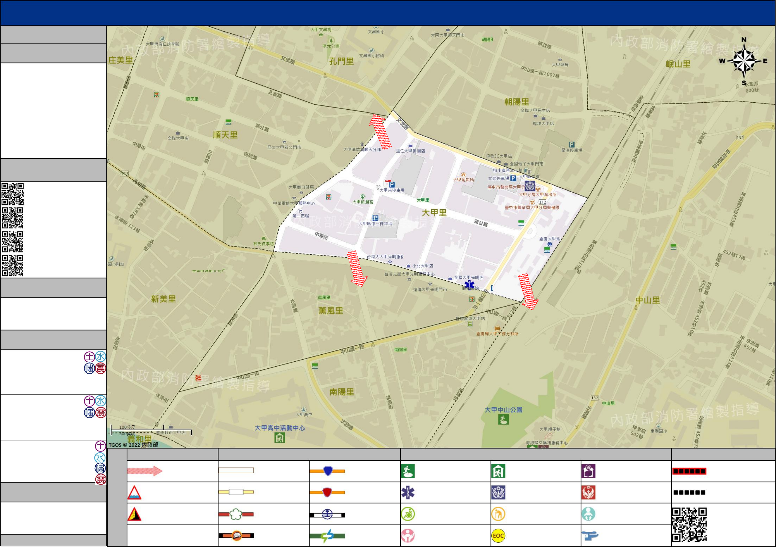Image resolution: width=776 pixels, height=547 pixels.
Task: Click the blue medical star marker on the map
Action: click(470, 285)
